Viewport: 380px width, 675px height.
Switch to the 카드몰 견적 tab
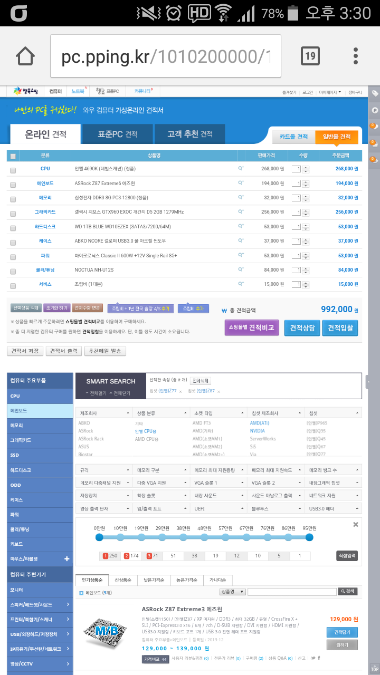[x=293, y=137]
